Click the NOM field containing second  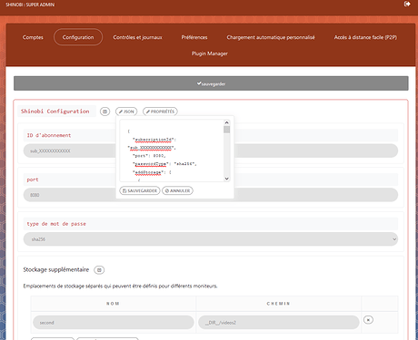(114, 323)
